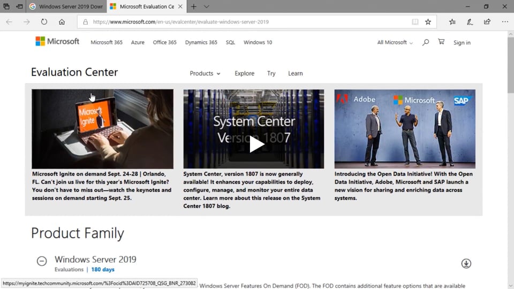Open Reading view icon in address bar
The height and width of the screenshot is (289, 514).
(415, 22)
